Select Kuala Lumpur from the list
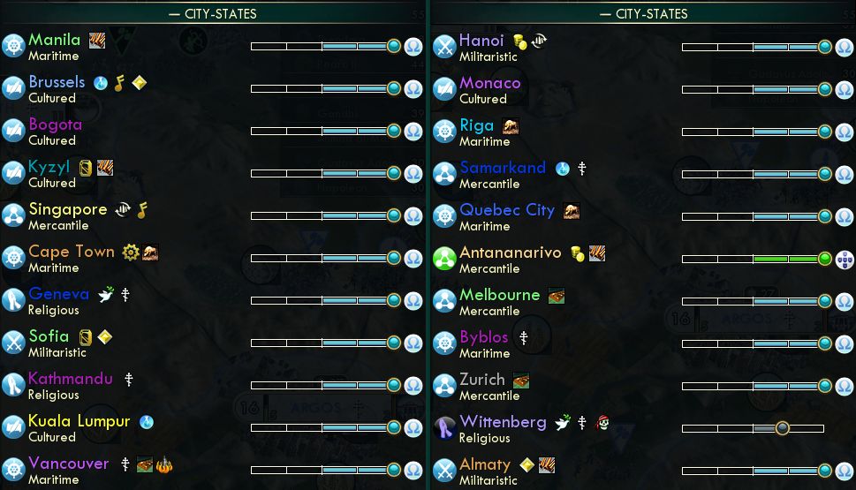856x490 pixels. pyautogui.click(x=80, y=421)
